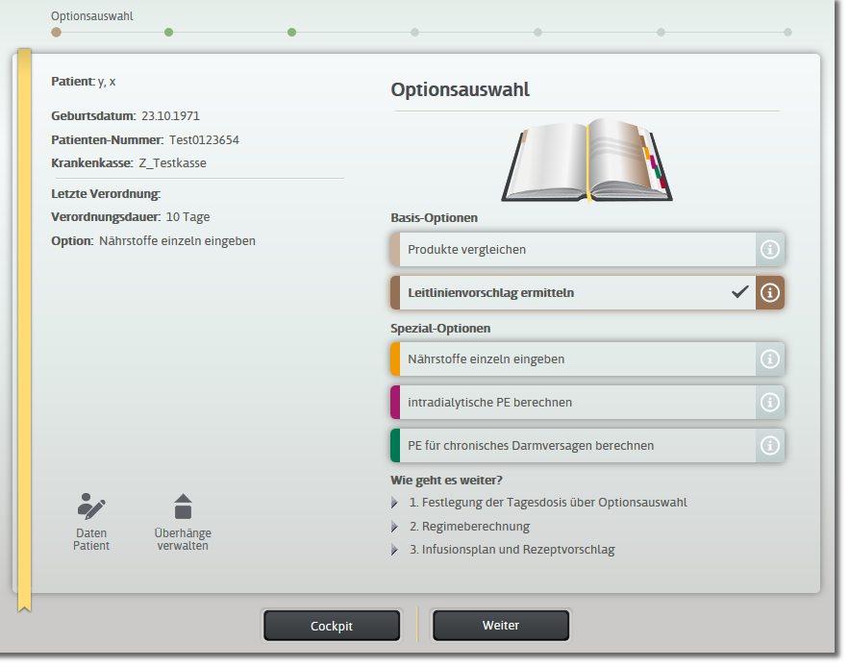Click second green progress step dot
849x667 pixels.
tap(169, 33)
